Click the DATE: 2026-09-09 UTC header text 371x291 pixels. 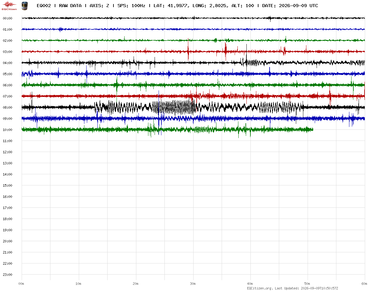pos(290,6)
